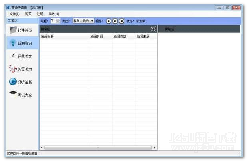Click the 功能区 panel header
Image resolution: width=247 pixels, height=161 pixels.
point(22,20)
